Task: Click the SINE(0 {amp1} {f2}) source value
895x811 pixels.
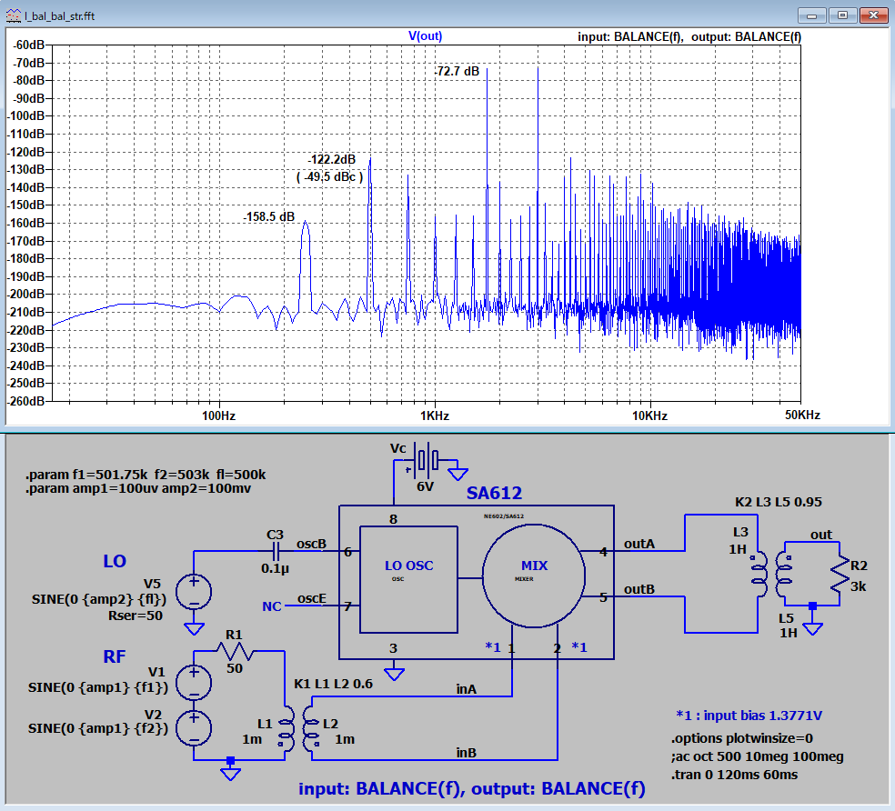Action: tap(98, 729)
